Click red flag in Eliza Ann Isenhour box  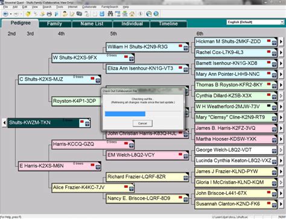pos(180,67)
